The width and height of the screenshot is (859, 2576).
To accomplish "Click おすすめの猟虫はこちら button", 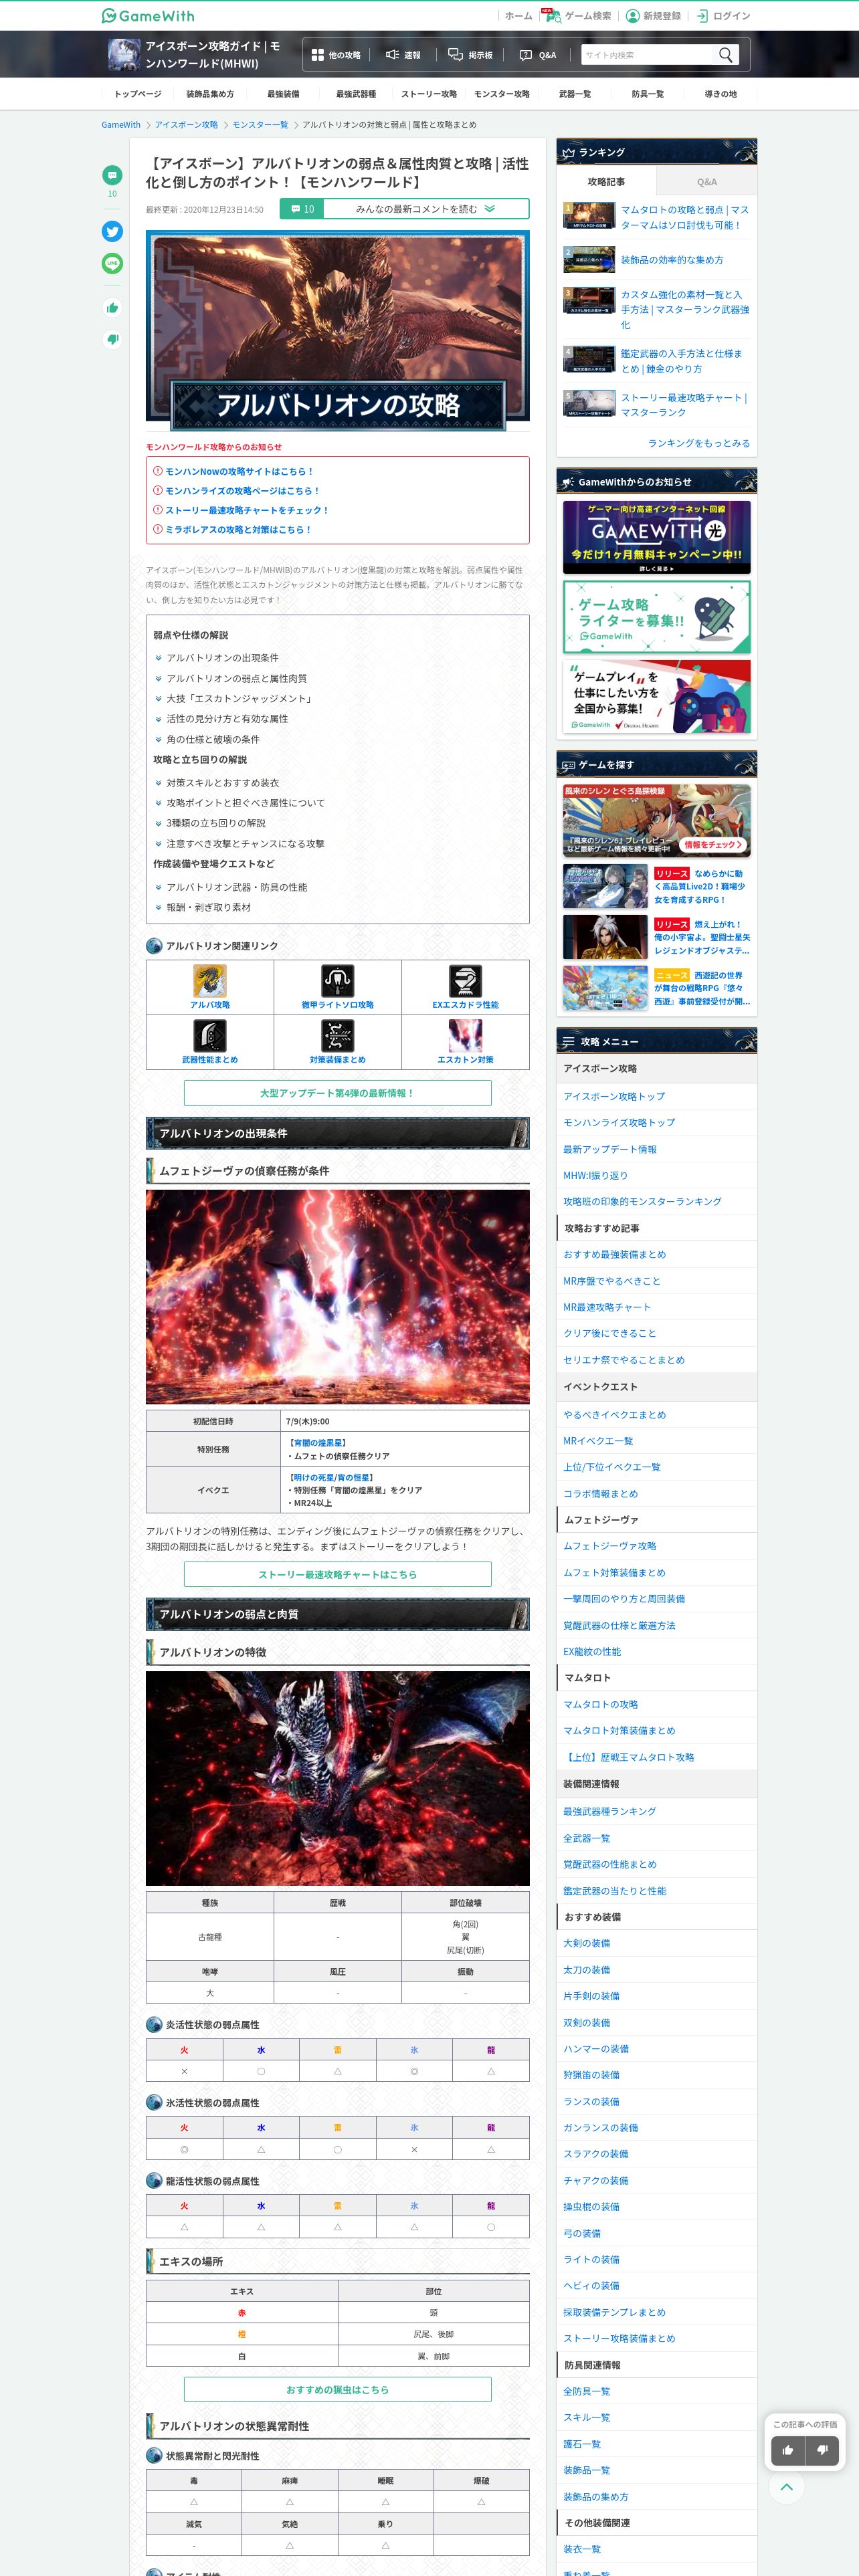I will coord(337,2390).
